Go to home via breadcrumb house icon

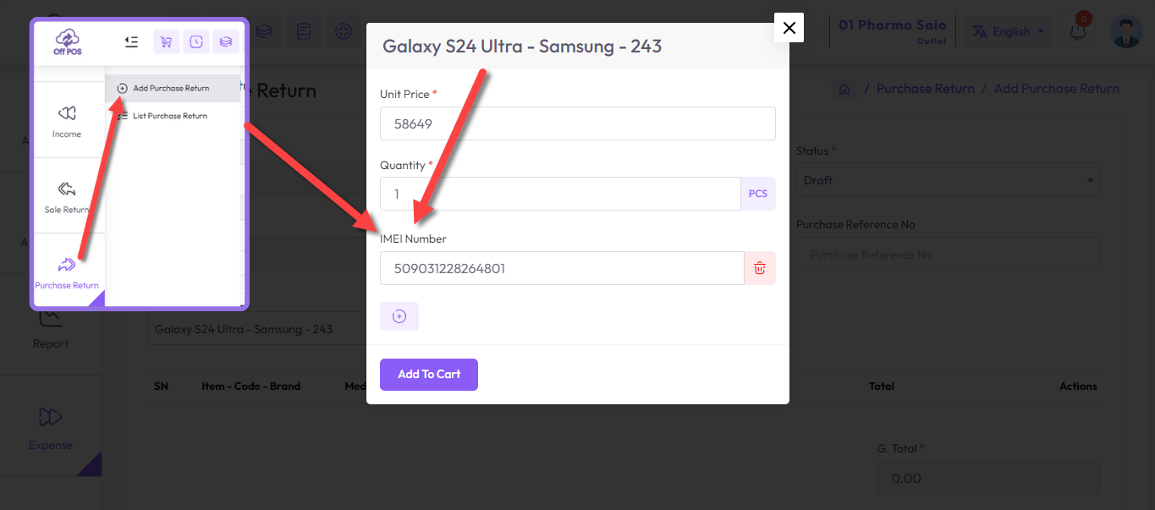click(x=844, y=89)
